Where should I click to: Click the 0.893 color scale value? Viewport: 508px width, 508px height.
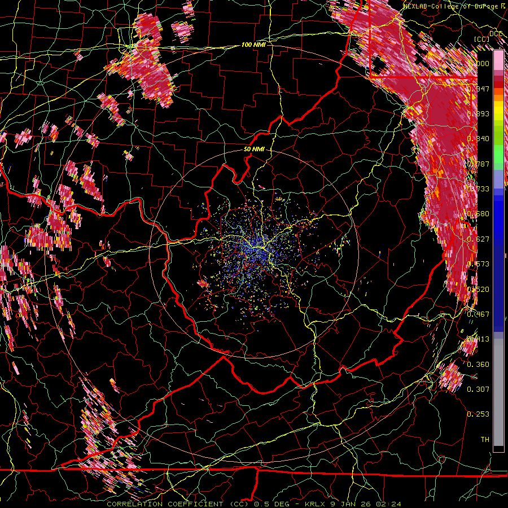[x=478, y=113]
